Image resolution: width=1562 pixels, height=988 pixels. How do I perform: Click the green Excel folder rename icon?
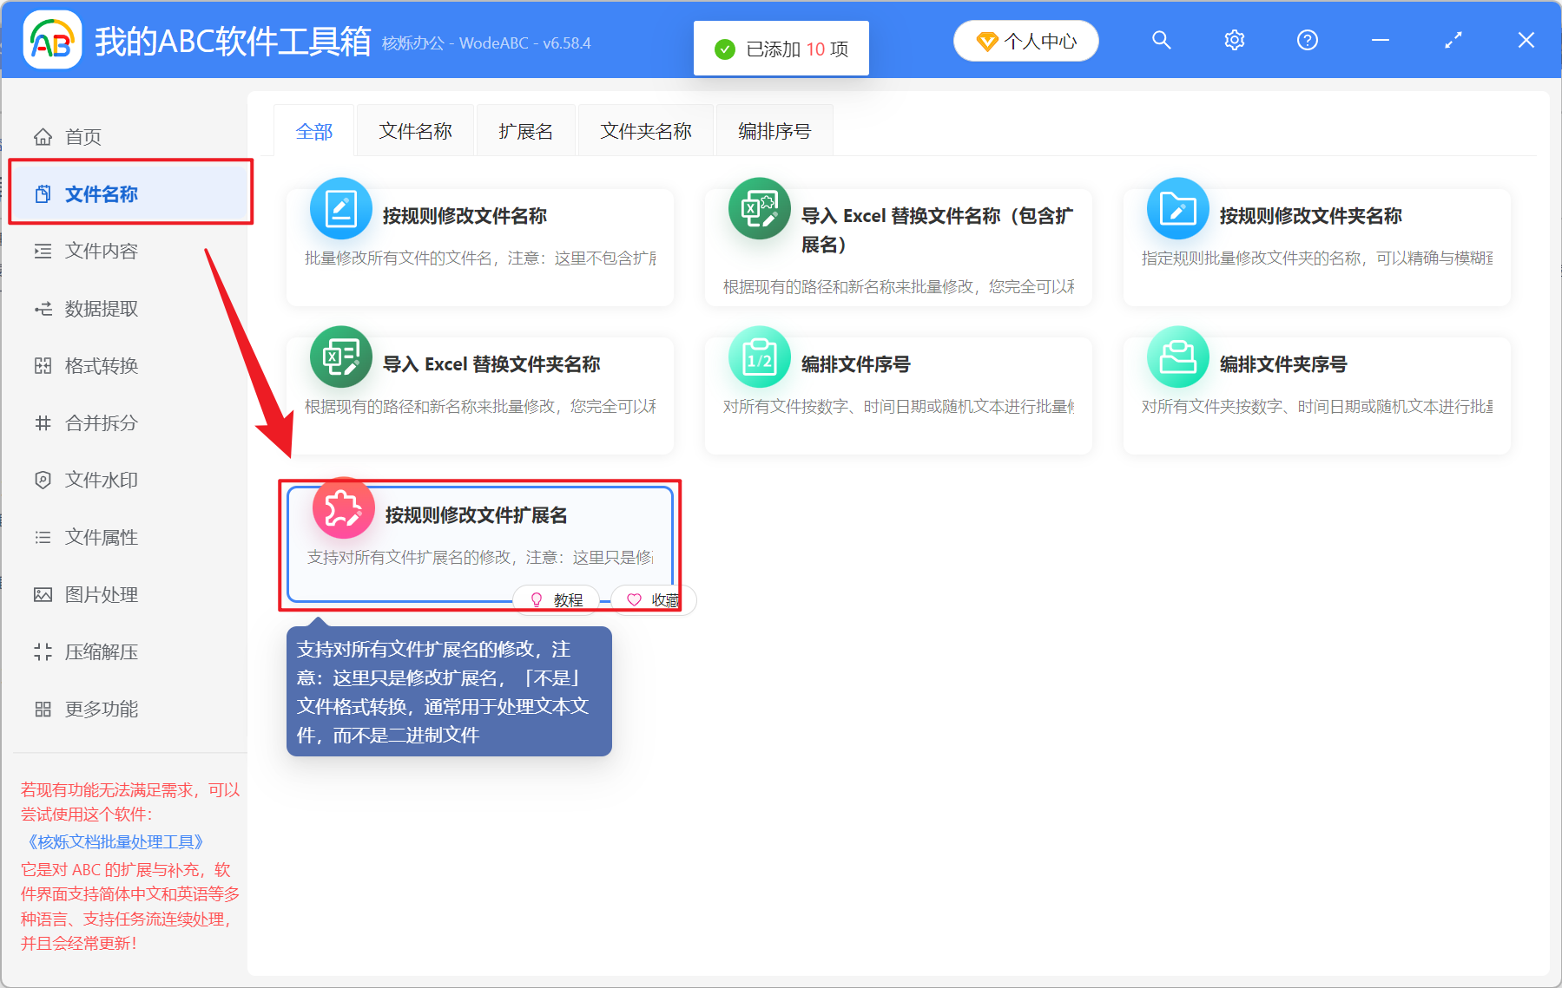pyautogui.click(x=340, y=357)
